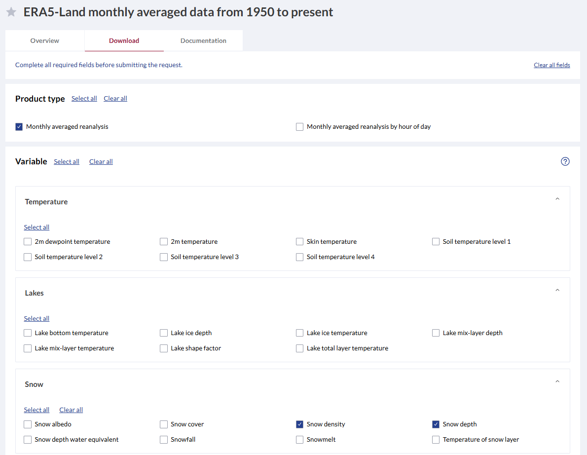Image resolution: width=587 pixels, height=455 pixels.
Task: Collapse the Snow section chevron
Action: coord(557,381)
